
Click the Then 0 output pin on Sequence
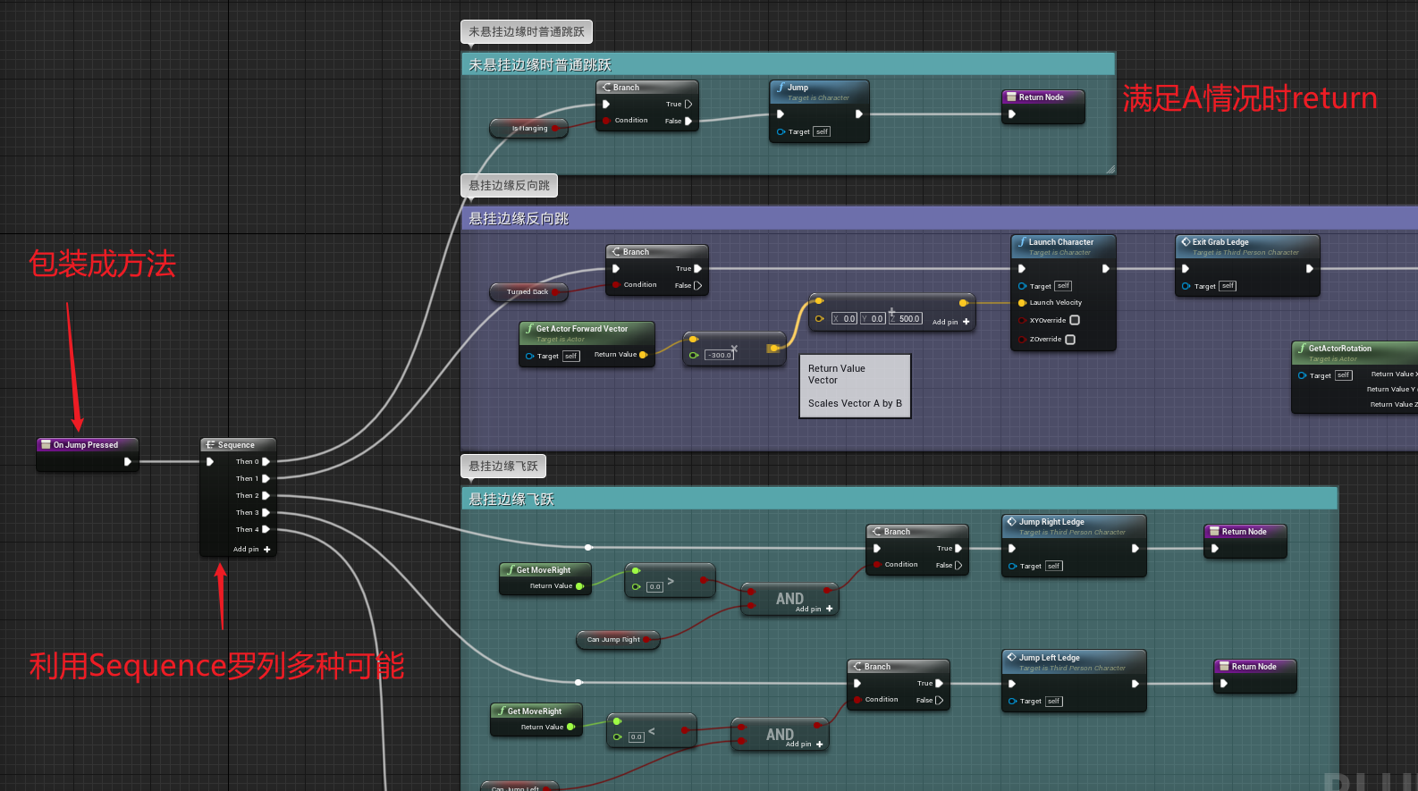(266, 462)
